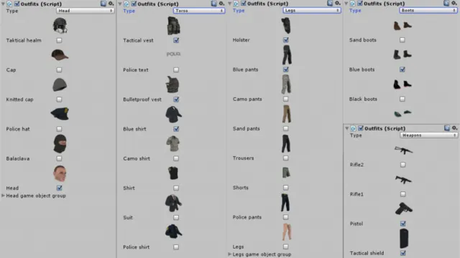This screenshot has height=258, width=460.
Task: Open help icon of Torso Outfits script
Action: (x=214, y=4)
